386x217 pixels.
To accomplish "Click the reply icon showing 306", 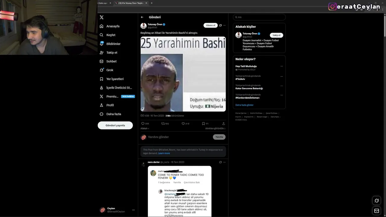I will (x=143, y=124).
